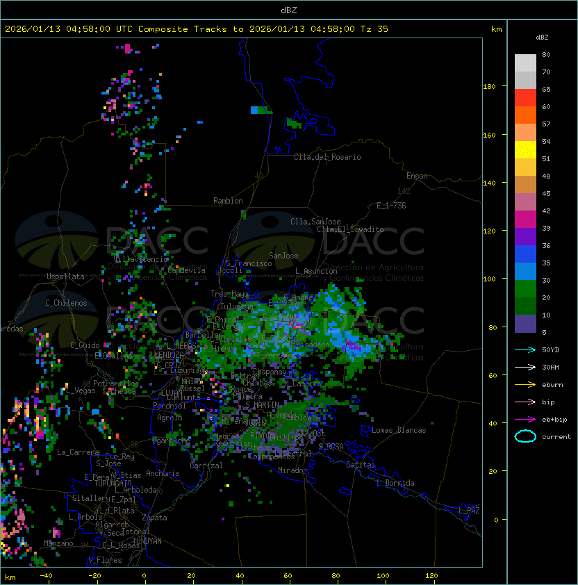Select the yellow 51-54 dBZ color band

525,150
